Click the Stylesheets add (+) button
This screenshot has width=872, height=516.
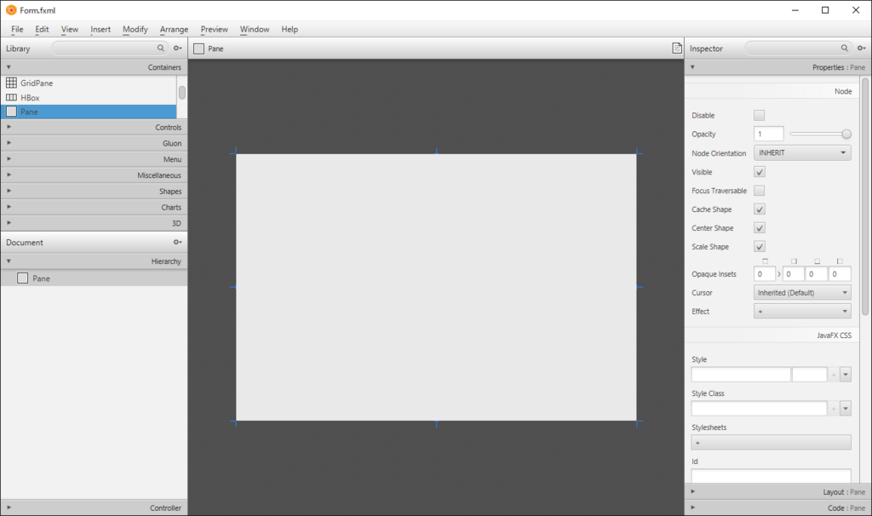[x=771, y=443]
